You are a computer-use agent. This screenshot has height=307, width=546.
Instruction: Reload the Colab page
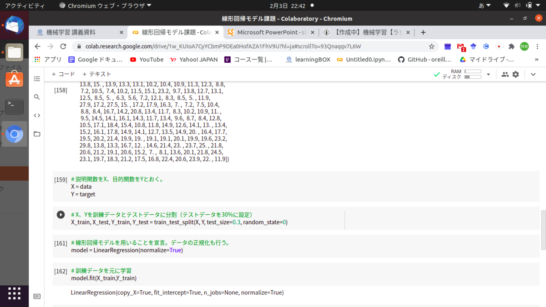(63, 46)
